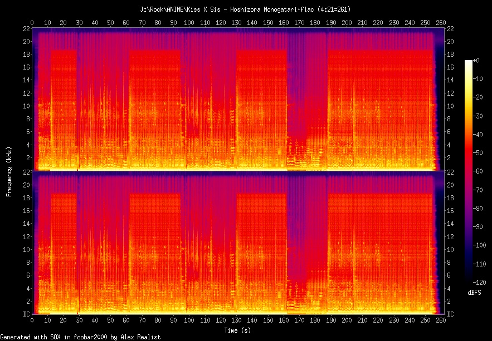Viewport: 492px width, 341px height.
Task: Click the "DC" label on left frequency axis
Action: (x=26, y=314)
